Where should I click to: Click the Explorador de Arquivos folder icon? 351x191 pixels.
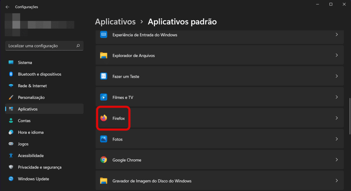(104, 55)
